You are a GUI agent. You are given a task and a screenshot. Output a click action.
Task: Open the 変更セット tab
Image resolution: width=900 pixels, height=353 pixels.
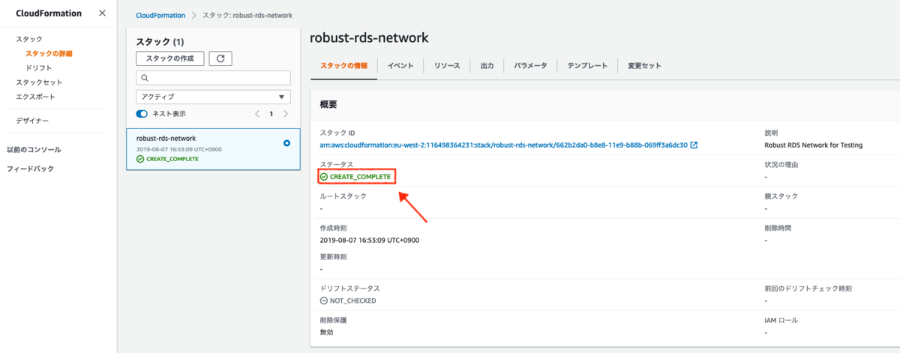click(x=645, y=66)
